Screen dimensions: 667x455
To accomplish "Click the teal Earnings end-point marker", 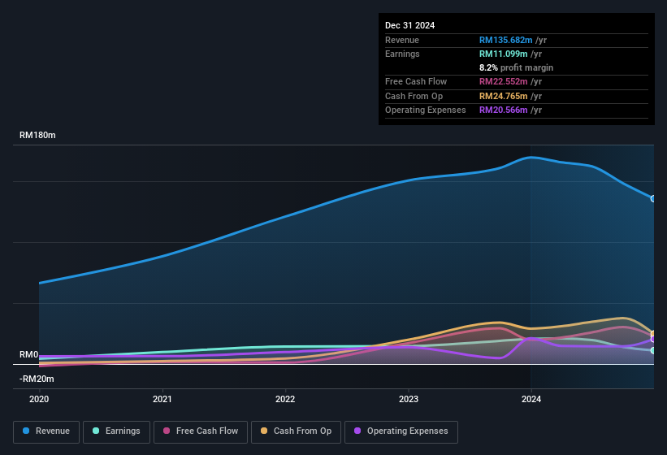I will [x=653, y=350].
